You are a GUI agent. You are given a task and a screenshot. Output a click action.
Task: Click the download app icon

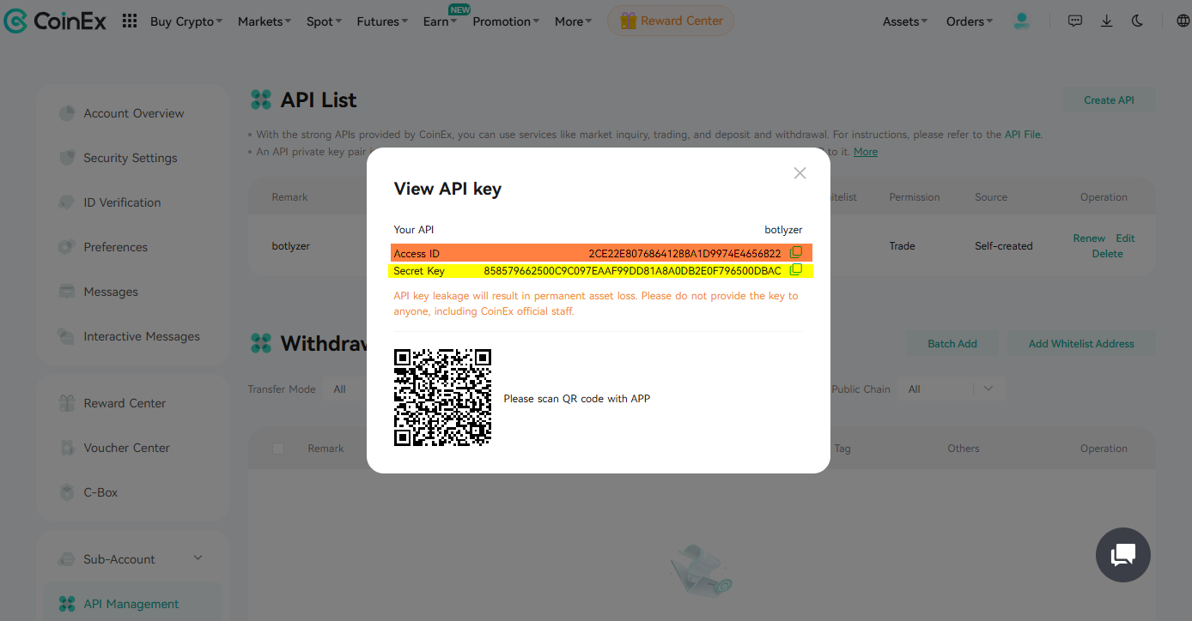(x=1107, y=21)
